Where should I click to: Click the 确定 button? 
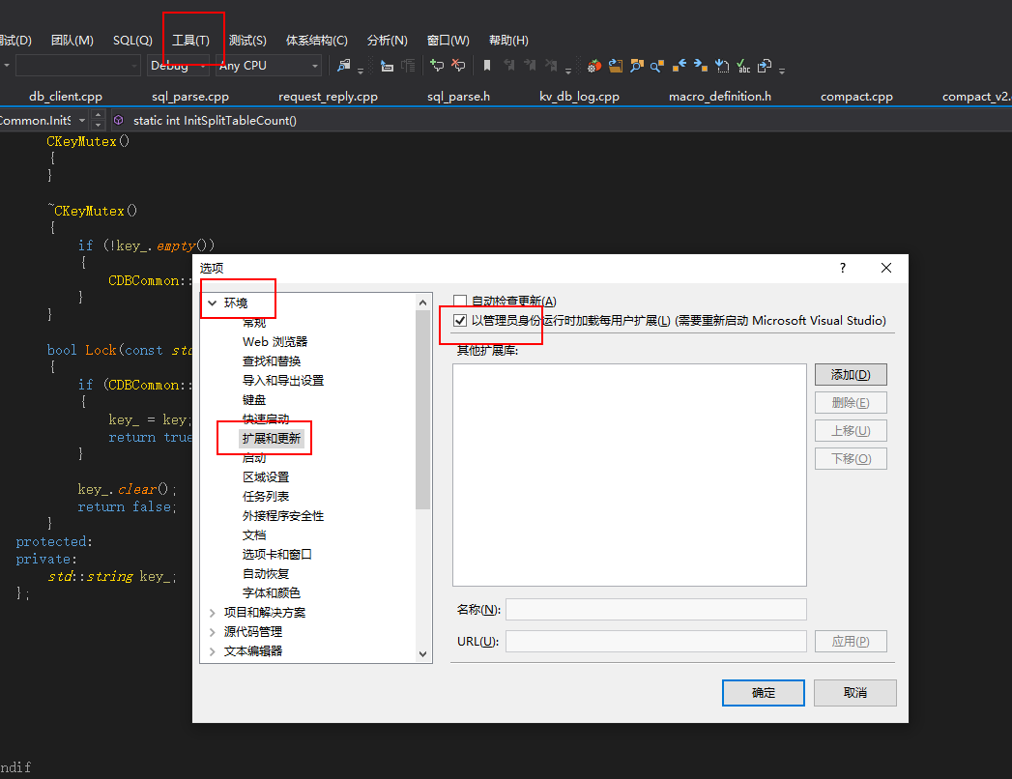pos(763,693)
